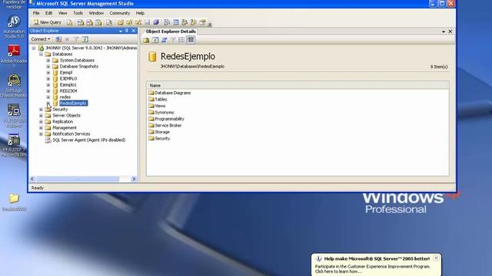492x276 pixels.
Task: Expand the Server Objects node
Action: tap(41, 116)
